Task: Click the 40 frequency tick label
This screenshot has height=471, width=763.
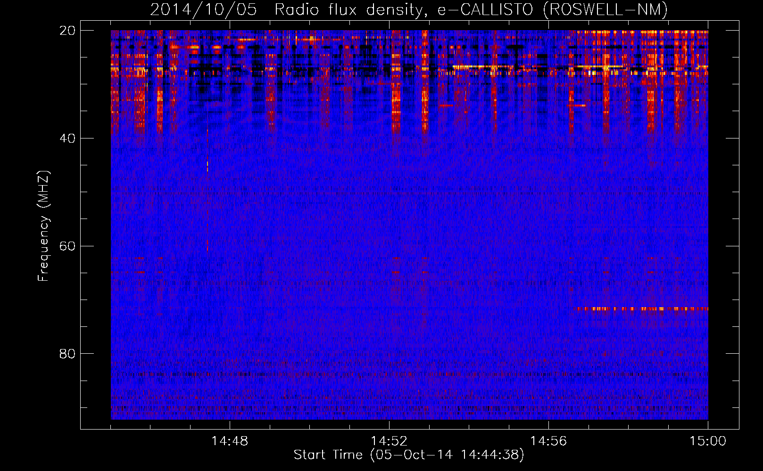Action: coord(67,138)
